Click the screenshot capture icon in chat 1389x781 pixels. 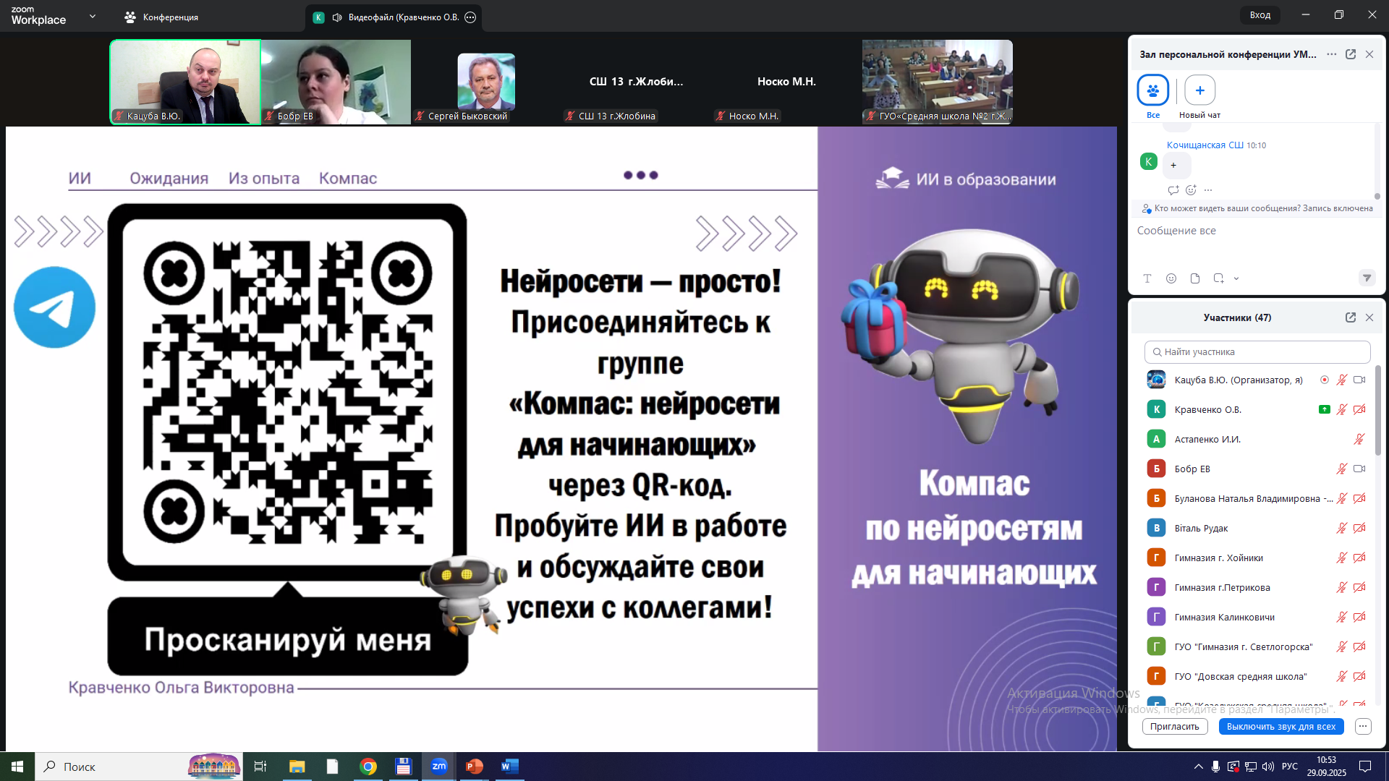[1218, 278]
